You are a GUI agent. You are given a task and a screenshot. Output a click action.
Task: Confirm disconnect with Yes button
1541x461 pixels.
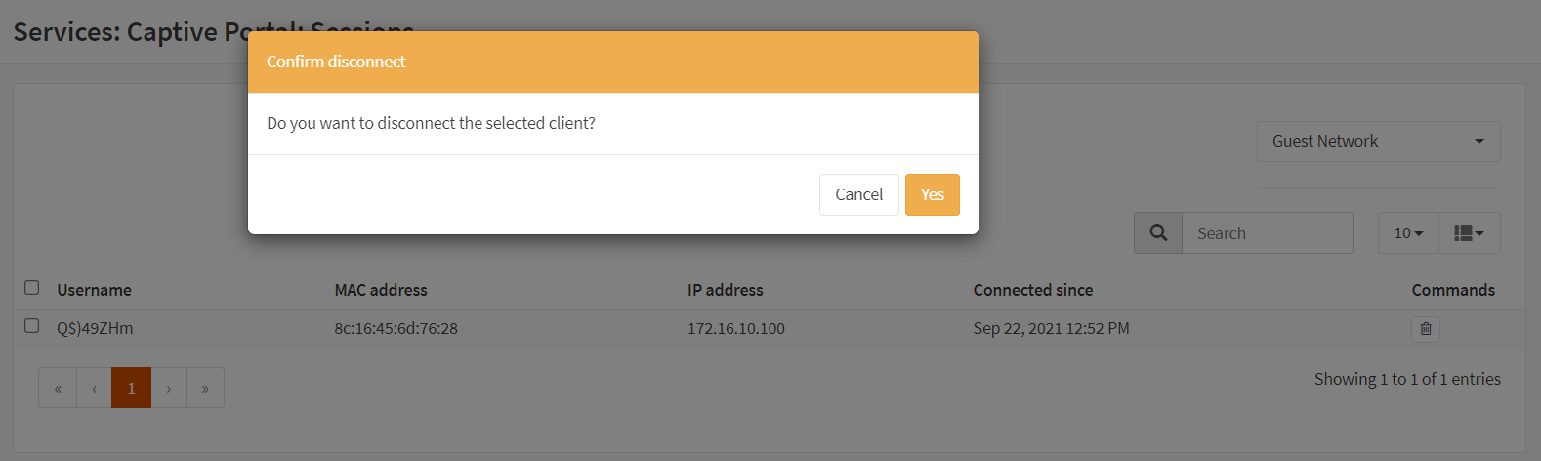(932, 194)
